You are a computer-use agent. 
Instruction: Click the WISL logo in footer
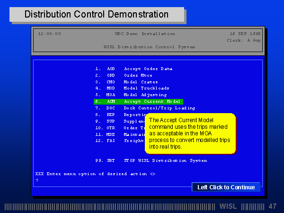229,206
